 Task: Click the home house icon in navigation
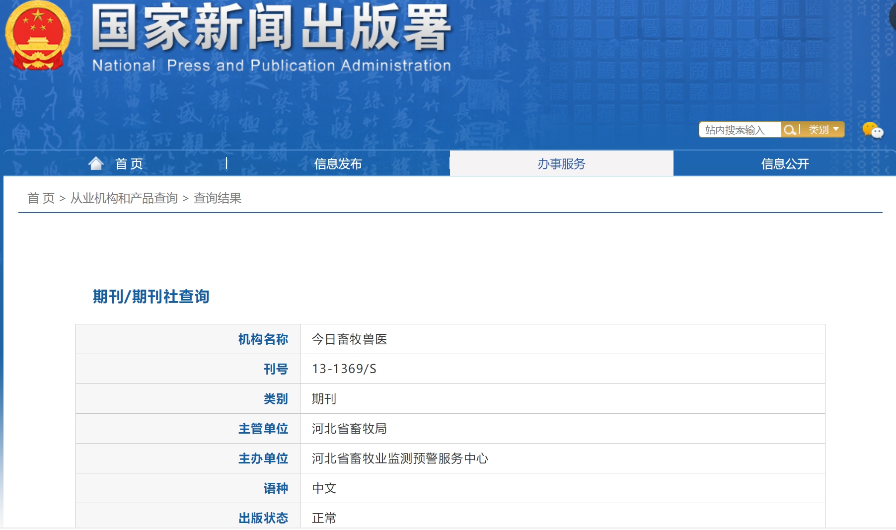[x=96, y=163]
